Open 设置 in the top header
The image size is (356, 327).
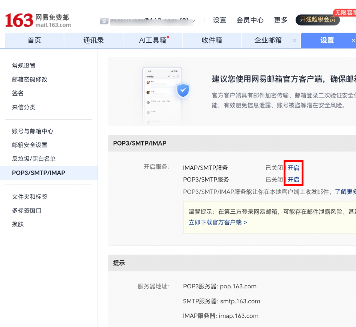[219, 20]
